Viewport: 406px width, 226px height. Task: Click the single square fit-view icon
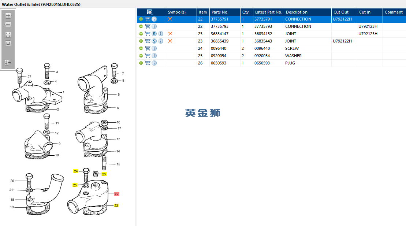8,43
